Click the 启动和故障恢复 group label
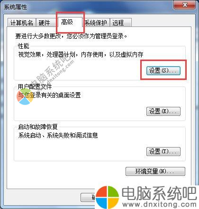The image size is (199, 209). (38, 127)
